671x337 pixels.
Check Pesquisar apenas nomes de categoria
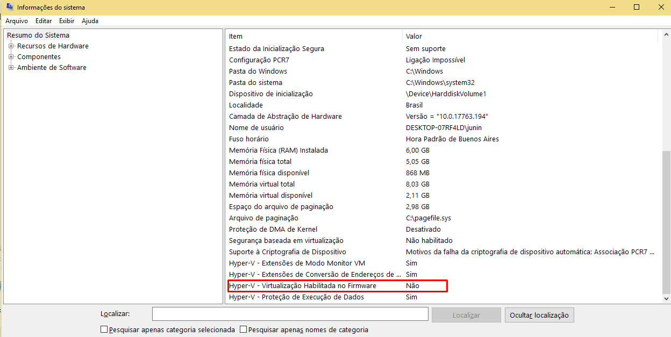point(244,329)
